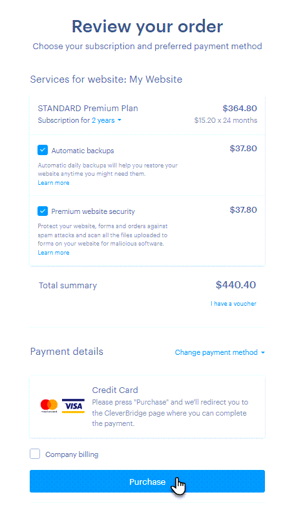Click the Premium website security label text
294x510 pixels.
coord(93,211)
